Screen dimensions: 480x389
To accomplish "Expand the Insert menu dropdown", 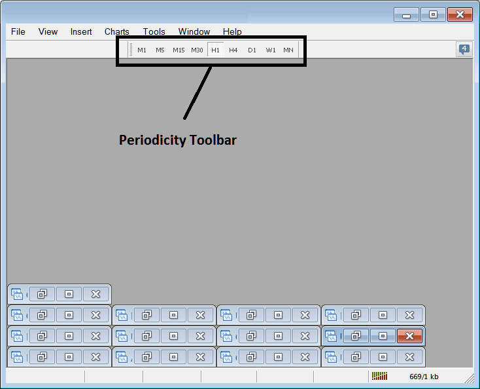I will (x=81, y=31).
